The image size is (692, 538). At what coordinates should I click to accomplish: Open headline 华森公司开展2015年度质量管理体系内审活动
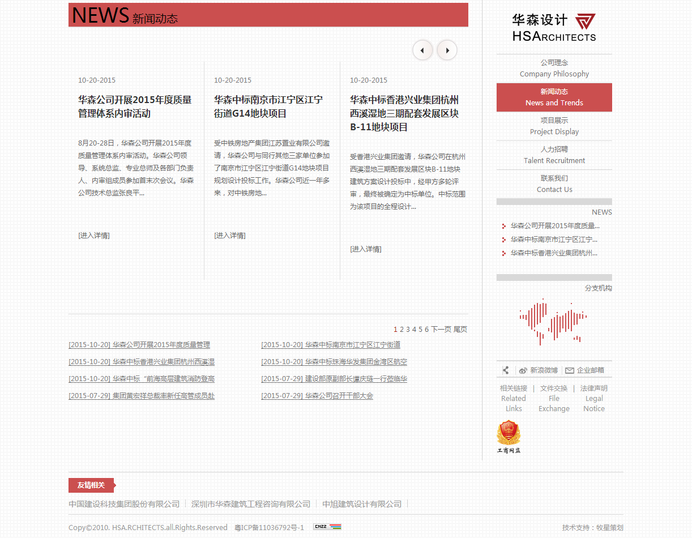(135, 106)
